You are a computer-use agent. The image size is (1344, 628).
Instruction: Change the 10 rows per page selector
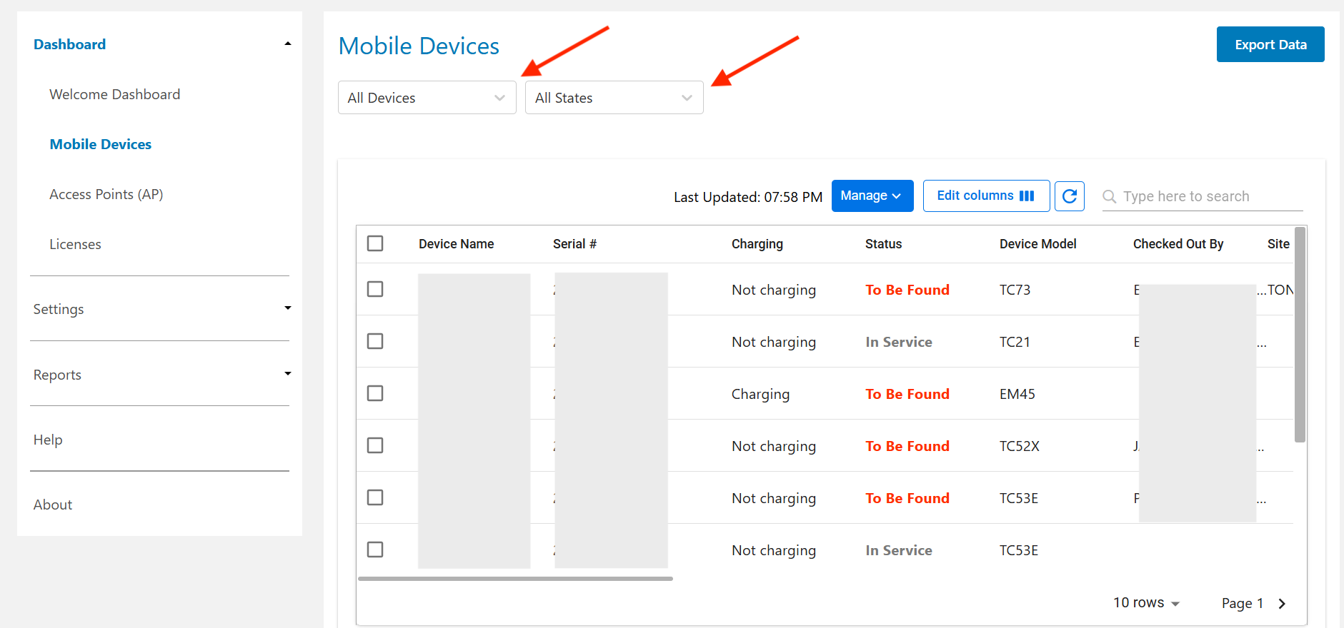(x=1146, y=603)
